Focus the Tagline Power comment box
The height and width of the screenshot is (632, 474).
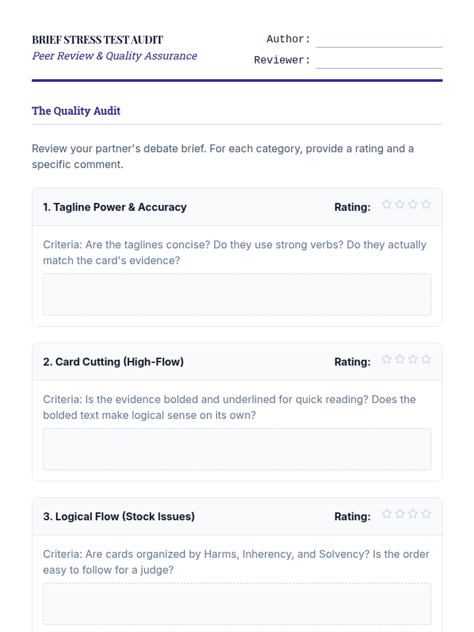[x=237, y=294]
